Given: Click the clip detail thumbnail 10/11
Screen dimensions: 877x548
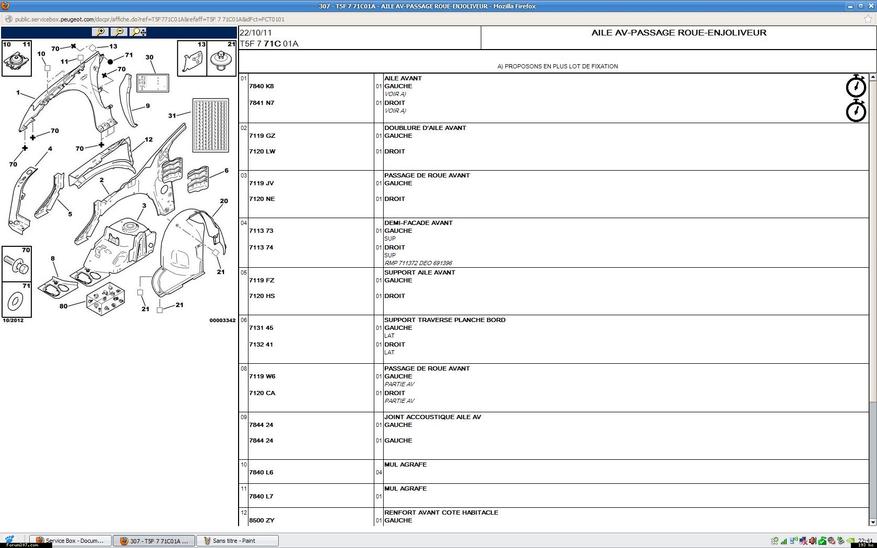Looking at the screenshot, I should coord(16,58).
